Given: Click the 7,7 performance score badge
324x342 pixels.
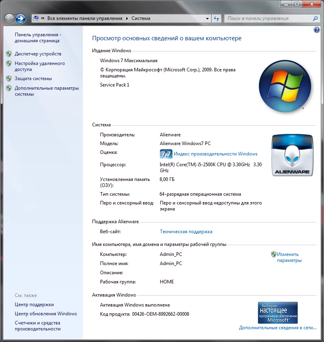Looking at the screenshot, I should coord(166,154).
